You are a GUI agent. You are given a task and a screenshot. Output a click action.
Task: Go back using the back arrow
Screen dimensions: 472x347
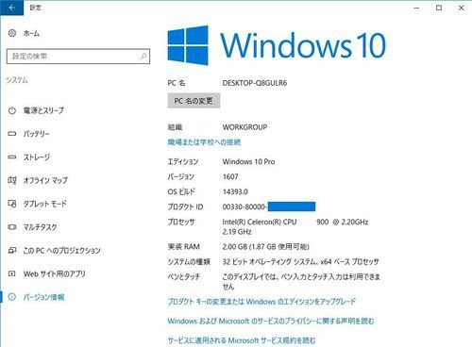click(x=11, y=8)
